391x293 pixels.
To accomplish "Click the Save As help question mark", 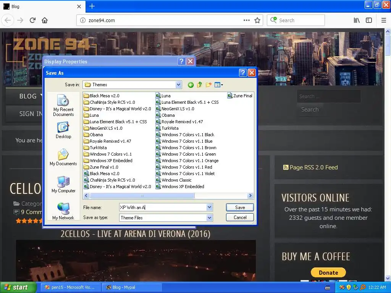I will [x=242, y=73].
